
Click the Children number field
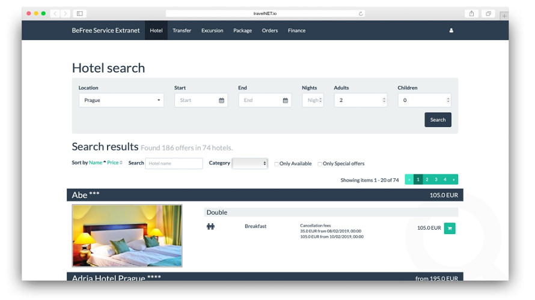click(424, 100)
